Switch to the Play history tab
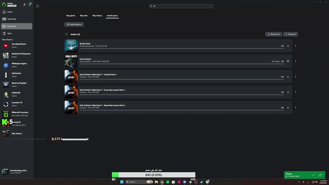 pos(97,16)
